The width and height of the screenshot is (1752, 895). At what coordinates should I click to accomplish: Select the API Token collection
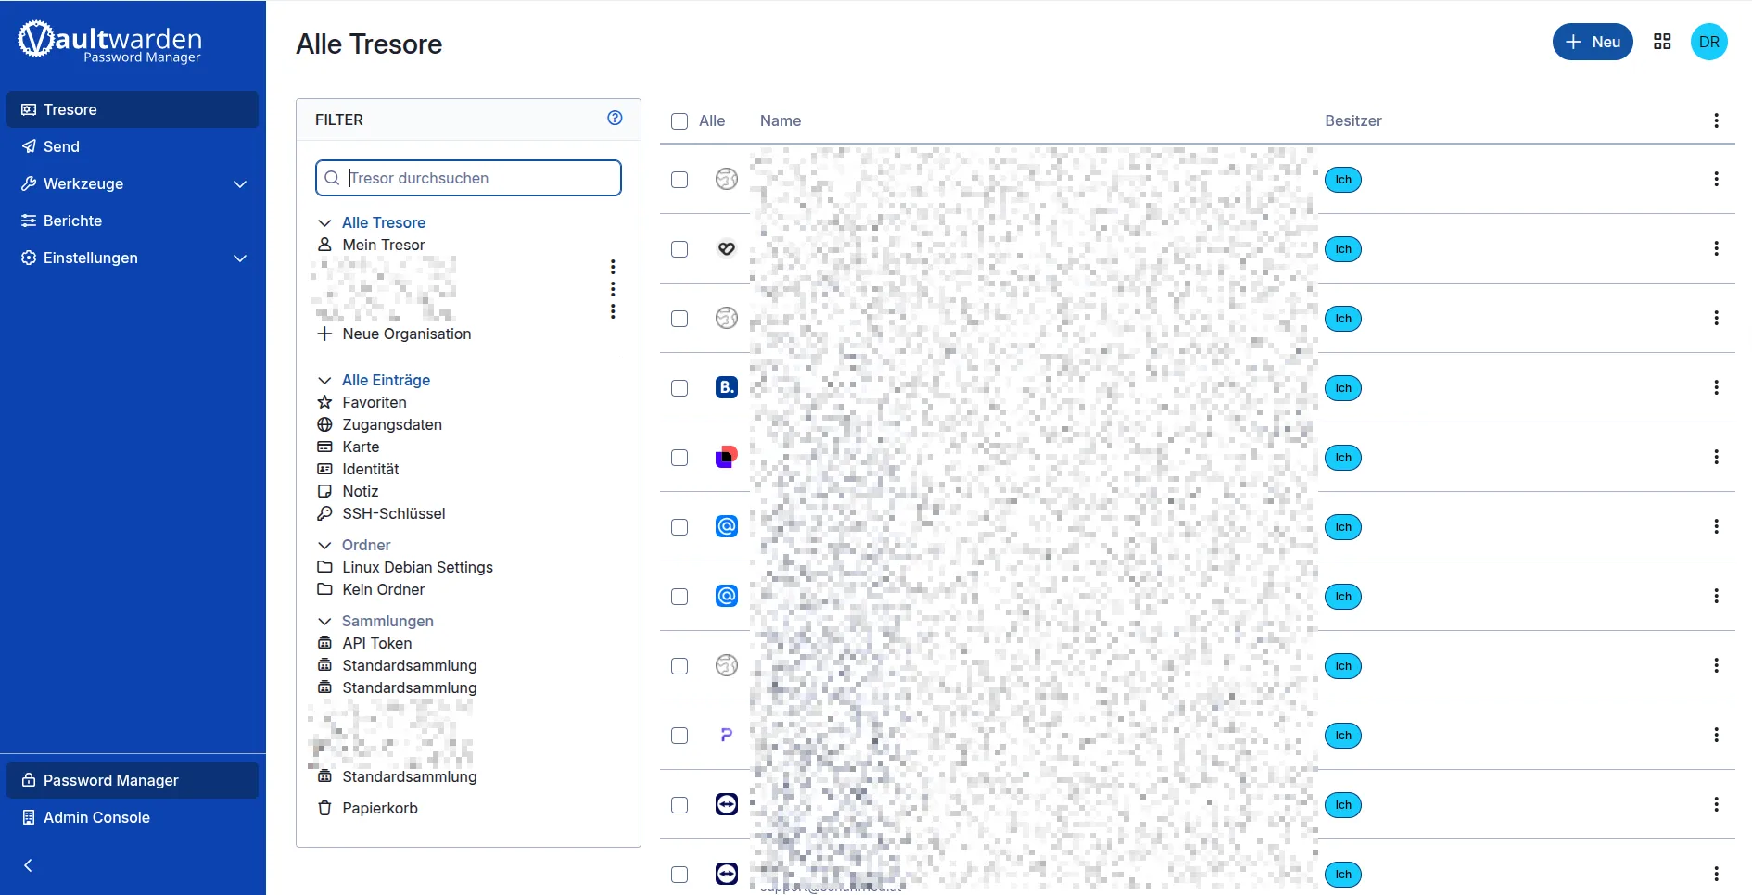pyautogui.click(x=377, y=643)
